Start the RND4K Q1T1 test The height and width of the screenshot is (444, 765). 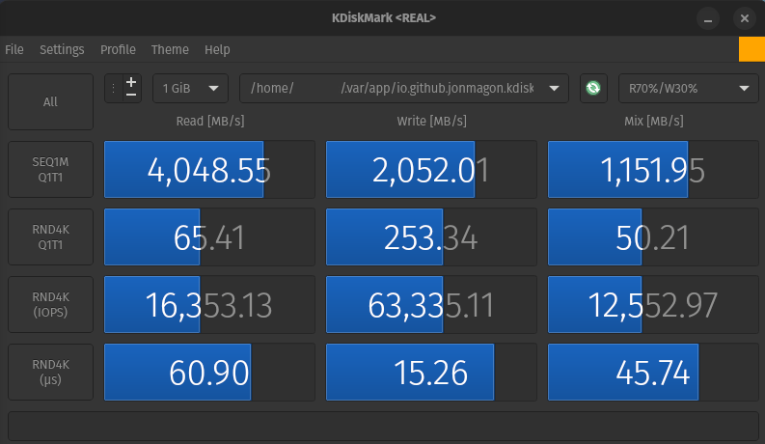coord(51,237)
